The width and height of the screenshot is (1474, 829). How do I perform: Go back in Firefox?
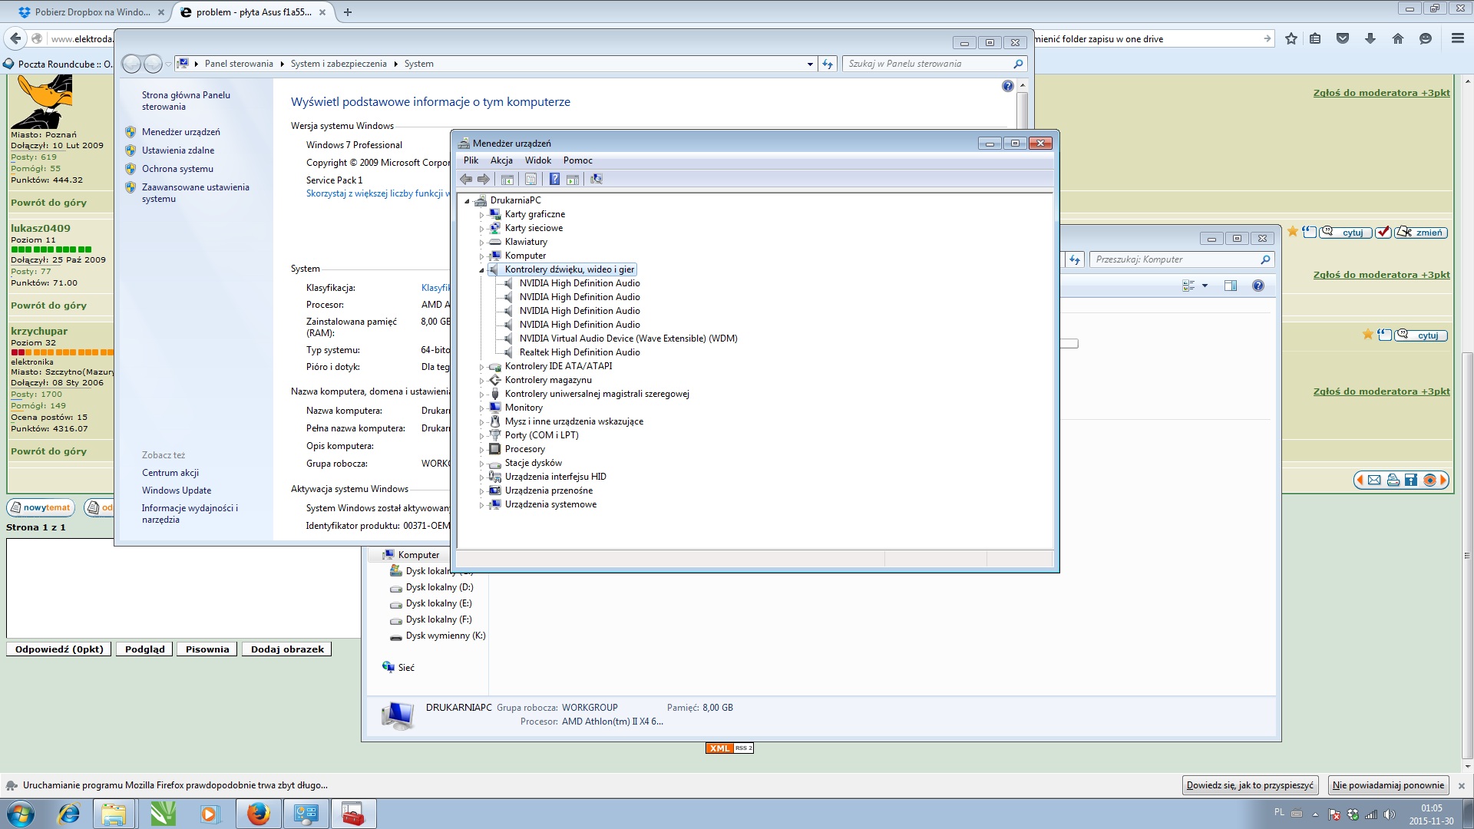coord(15,38)
